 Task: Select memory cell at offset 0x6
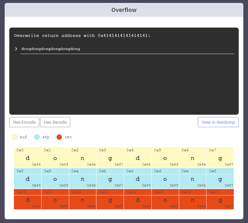point(193,157)
